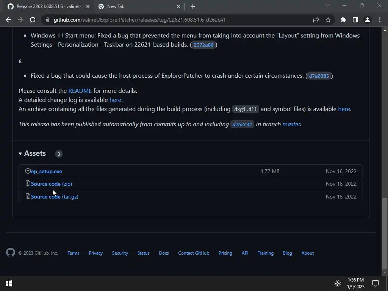Open the detailed change log 'here' link

pos(115,100)
